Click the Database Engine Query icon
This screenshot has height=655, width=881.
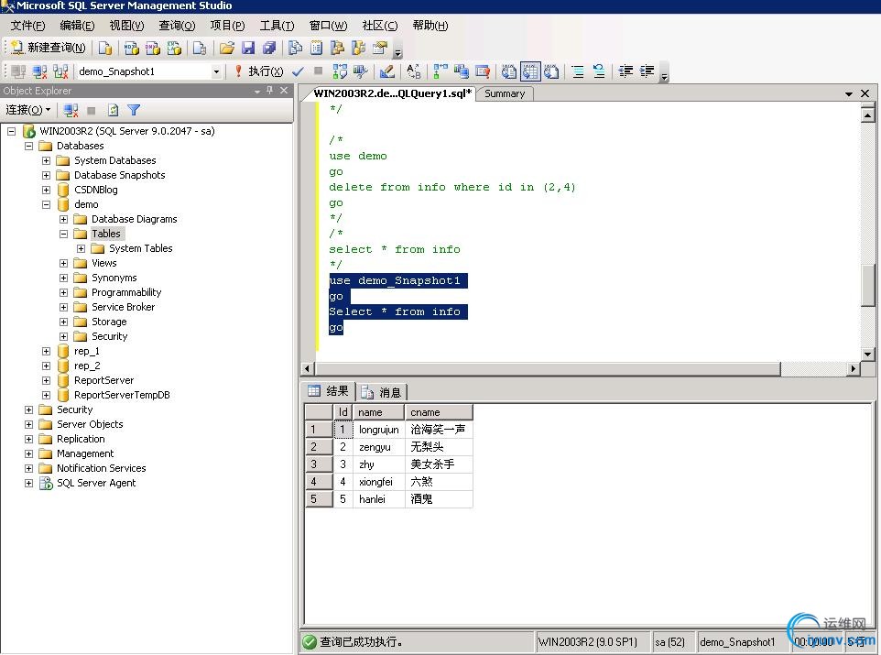105,49
